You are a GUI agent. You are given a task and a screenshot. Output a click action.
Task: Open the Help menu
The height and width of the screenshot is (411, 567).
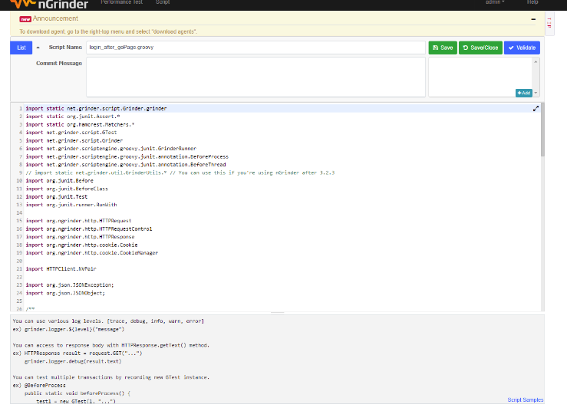pos(532,2)
